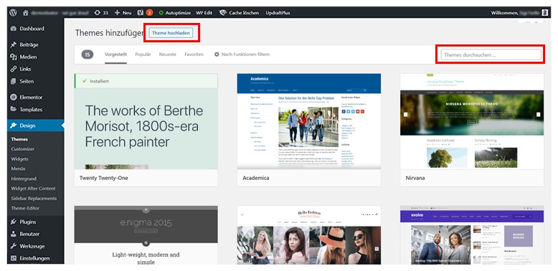
Task: Open the Themes submenu entry
Action: [x=19, y=139]
